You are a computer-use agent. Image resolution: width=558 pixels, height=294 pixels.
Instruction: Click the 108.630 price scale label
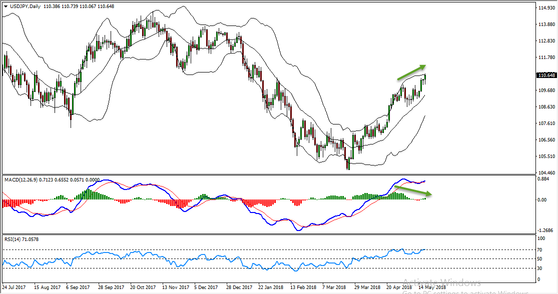pos(547,107)
